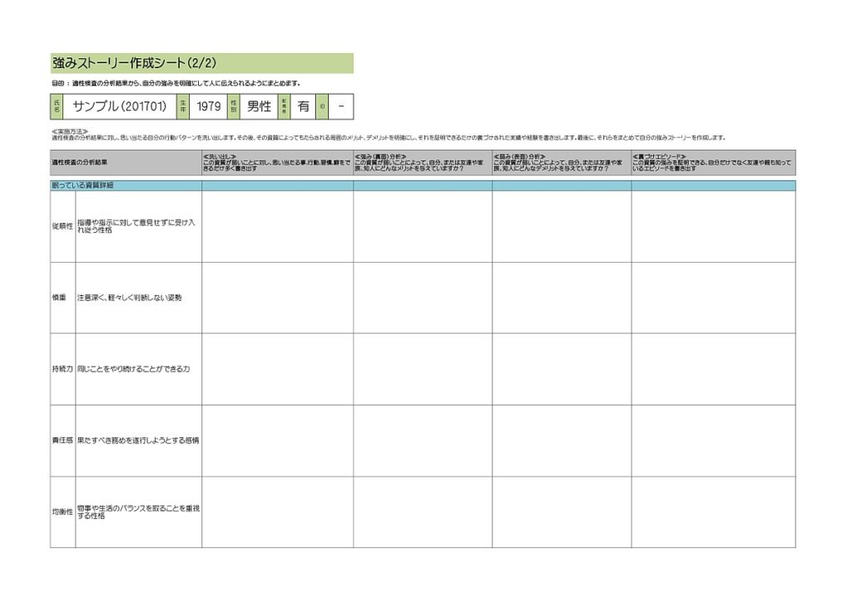This screenshot has width=852, height=602.
Task: Click the 性別 label cell
Action: [x=234, y=106]
